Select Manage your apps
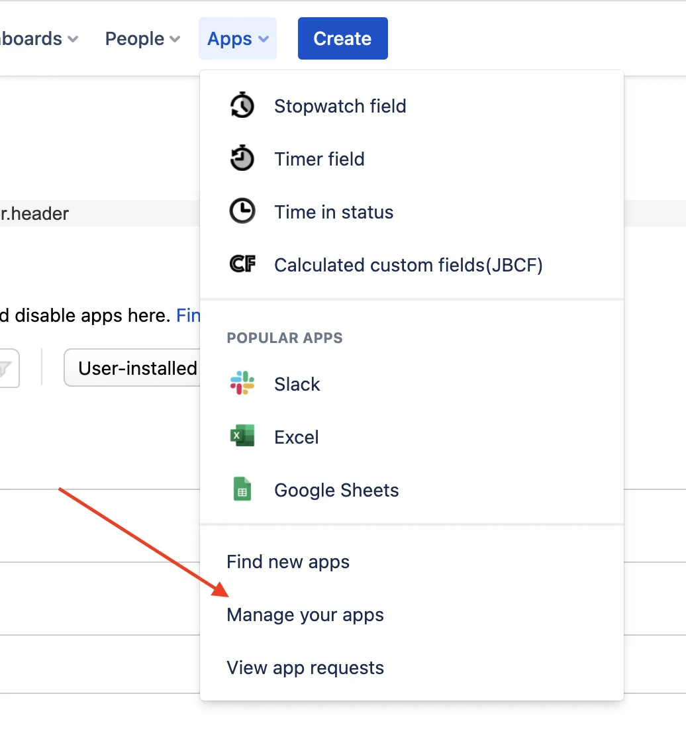The height and width of the screenshot is (735, 686). pyautogui.click(x=305, y=614)
